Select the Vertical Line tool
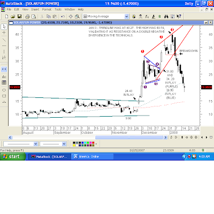The height and width of the screenshot is (214, 214). [x=4, y=51]
